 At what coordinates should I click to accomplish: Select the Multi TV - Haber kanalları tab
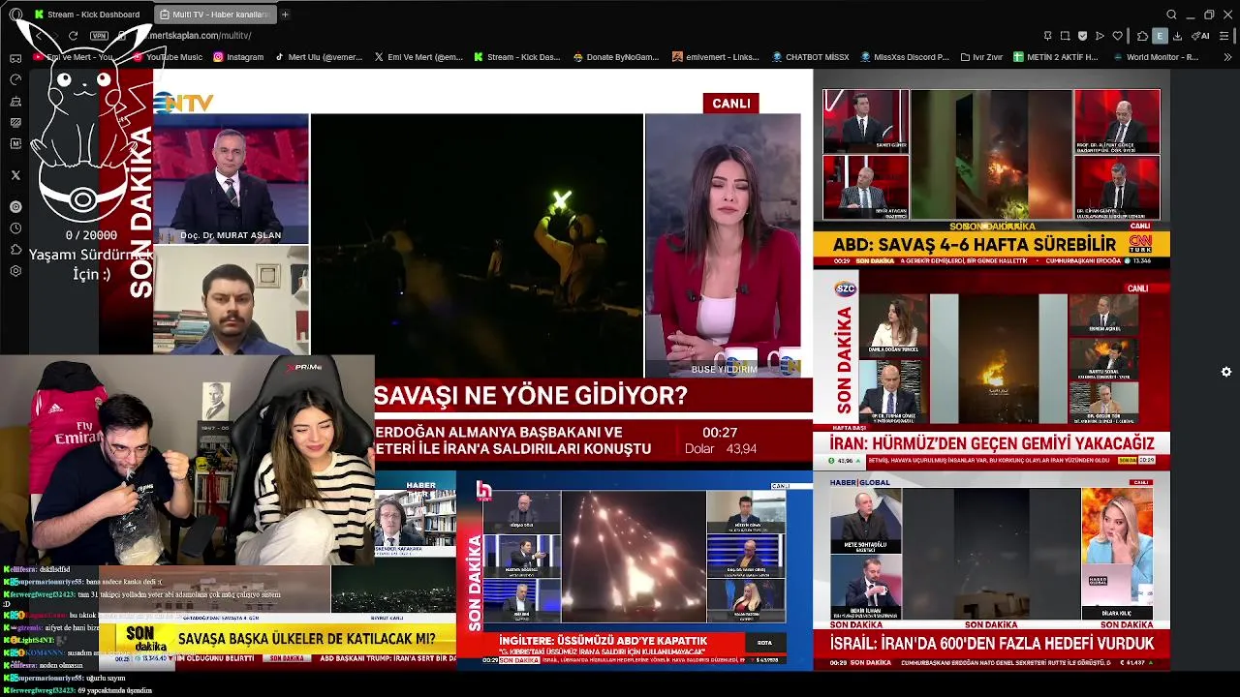[x=214, y=15]
